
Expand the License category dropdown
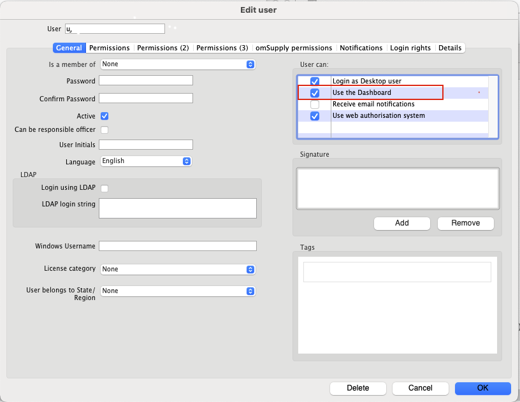pyautogui.click(x=178, y=269)
